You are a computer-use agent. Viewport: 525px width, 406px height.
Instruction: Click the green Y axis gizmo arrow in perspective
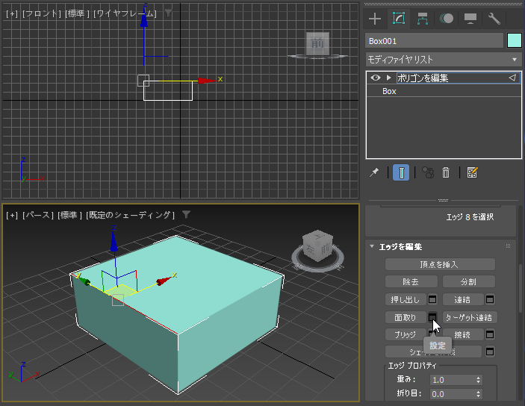[84, 281]
